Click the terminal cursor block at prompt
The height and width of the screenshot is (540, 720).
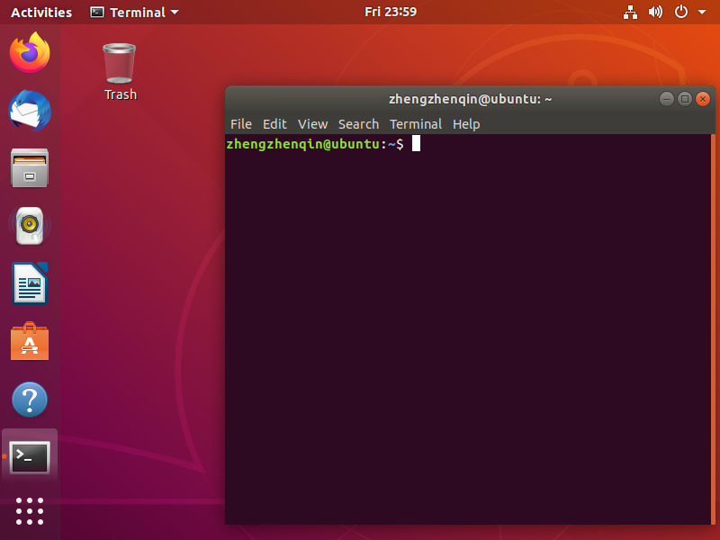tap(416, 143)
